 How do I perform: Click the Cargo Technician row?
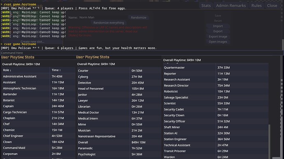(38, 112)
